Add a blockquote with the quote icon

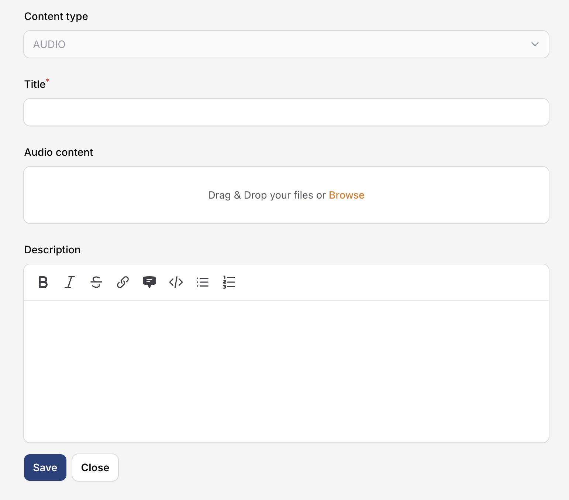[x=149, y=282]
